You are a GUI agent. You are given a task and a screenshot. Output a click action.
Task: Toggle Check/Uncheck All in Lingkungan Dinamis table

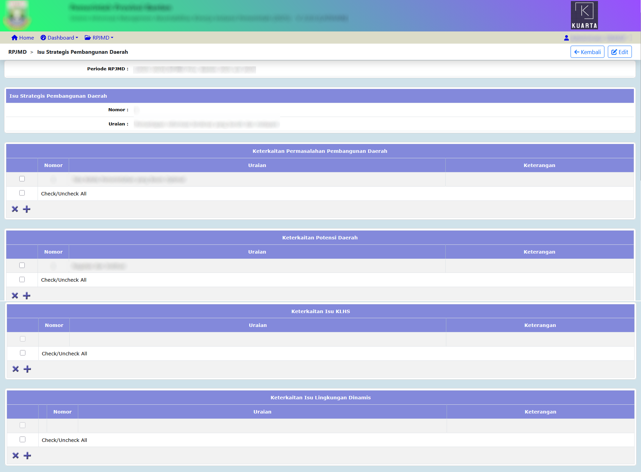point(23,440)
